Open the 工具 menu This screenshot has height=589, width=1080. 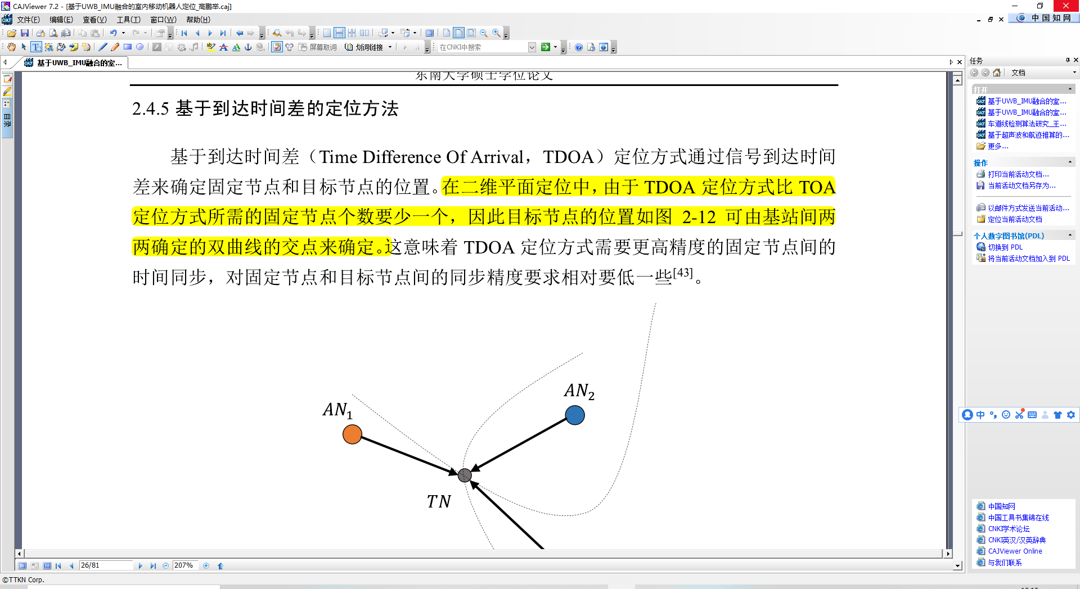(128, 19)
